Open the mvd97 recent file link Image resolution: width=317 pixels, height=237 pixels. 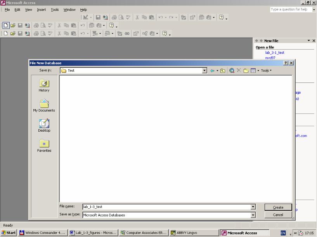(270, 58)
